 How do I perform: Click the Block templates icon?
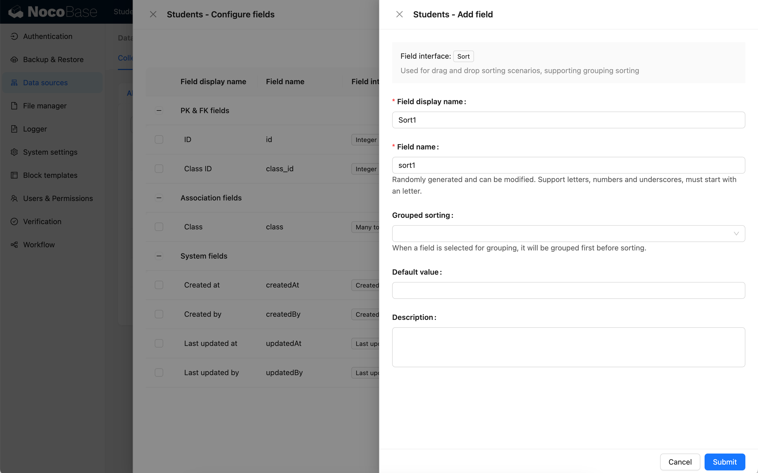(x=14, y=175)
